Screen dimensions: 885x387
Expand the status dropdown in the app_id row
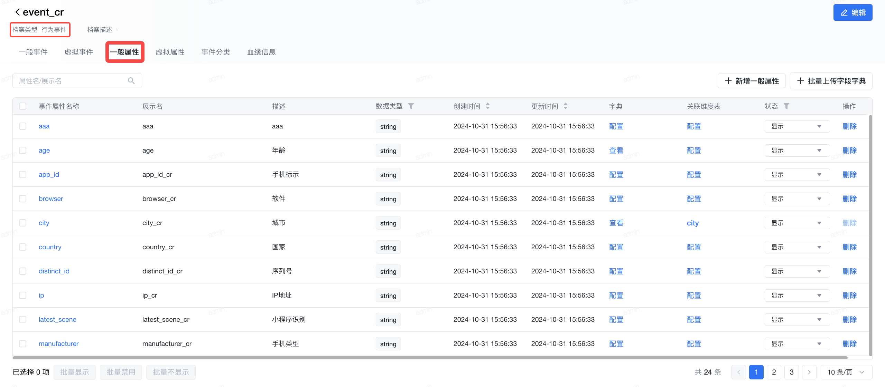tap(797, 175)
